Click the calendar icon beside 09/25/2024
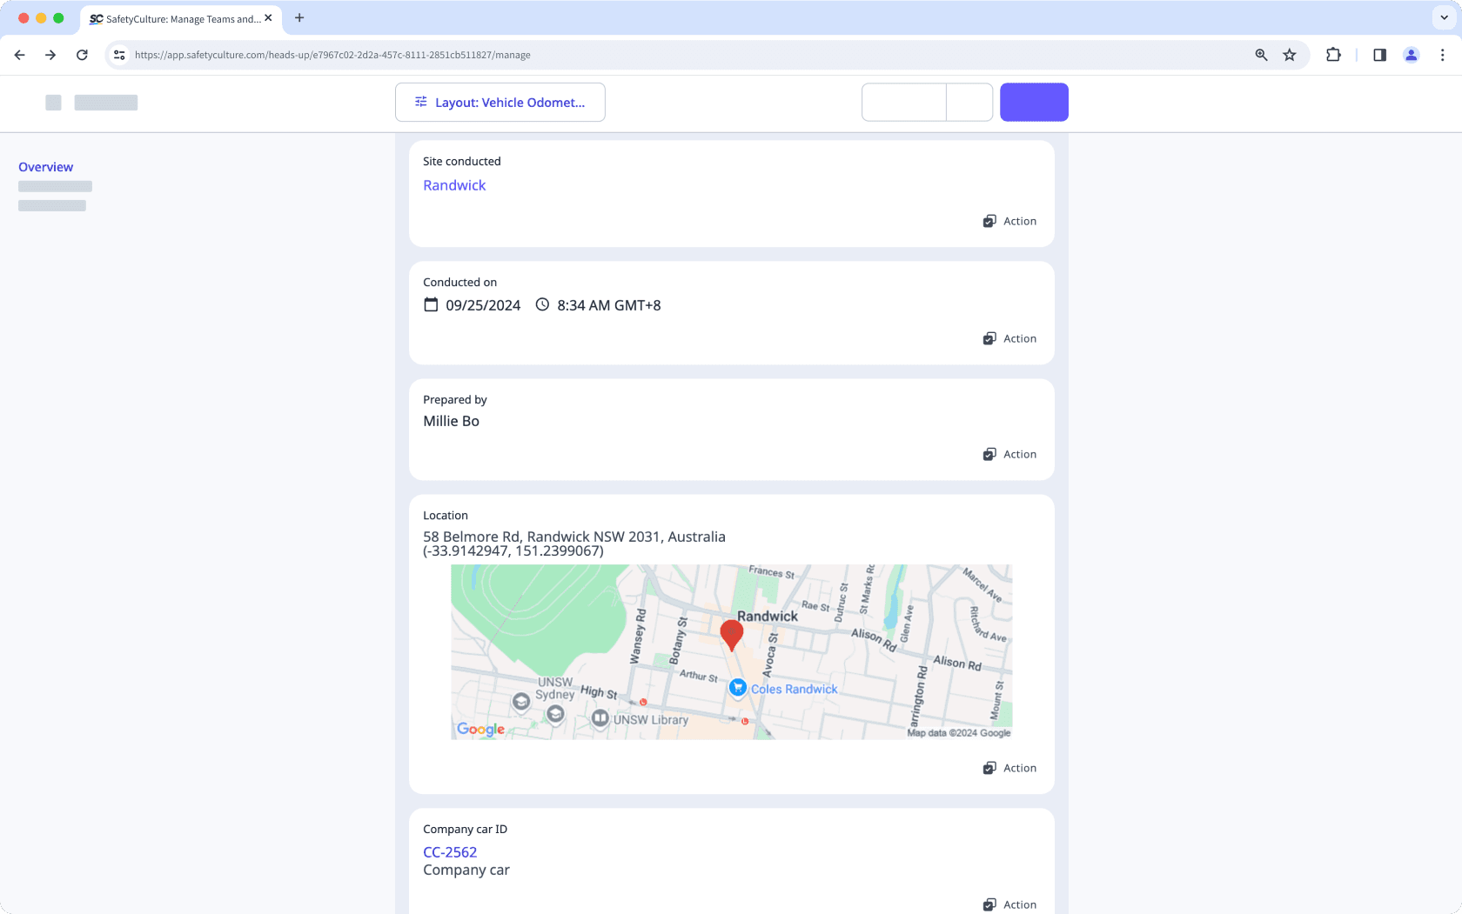This screenshot has width=1462, height=914. coord(431,304)
